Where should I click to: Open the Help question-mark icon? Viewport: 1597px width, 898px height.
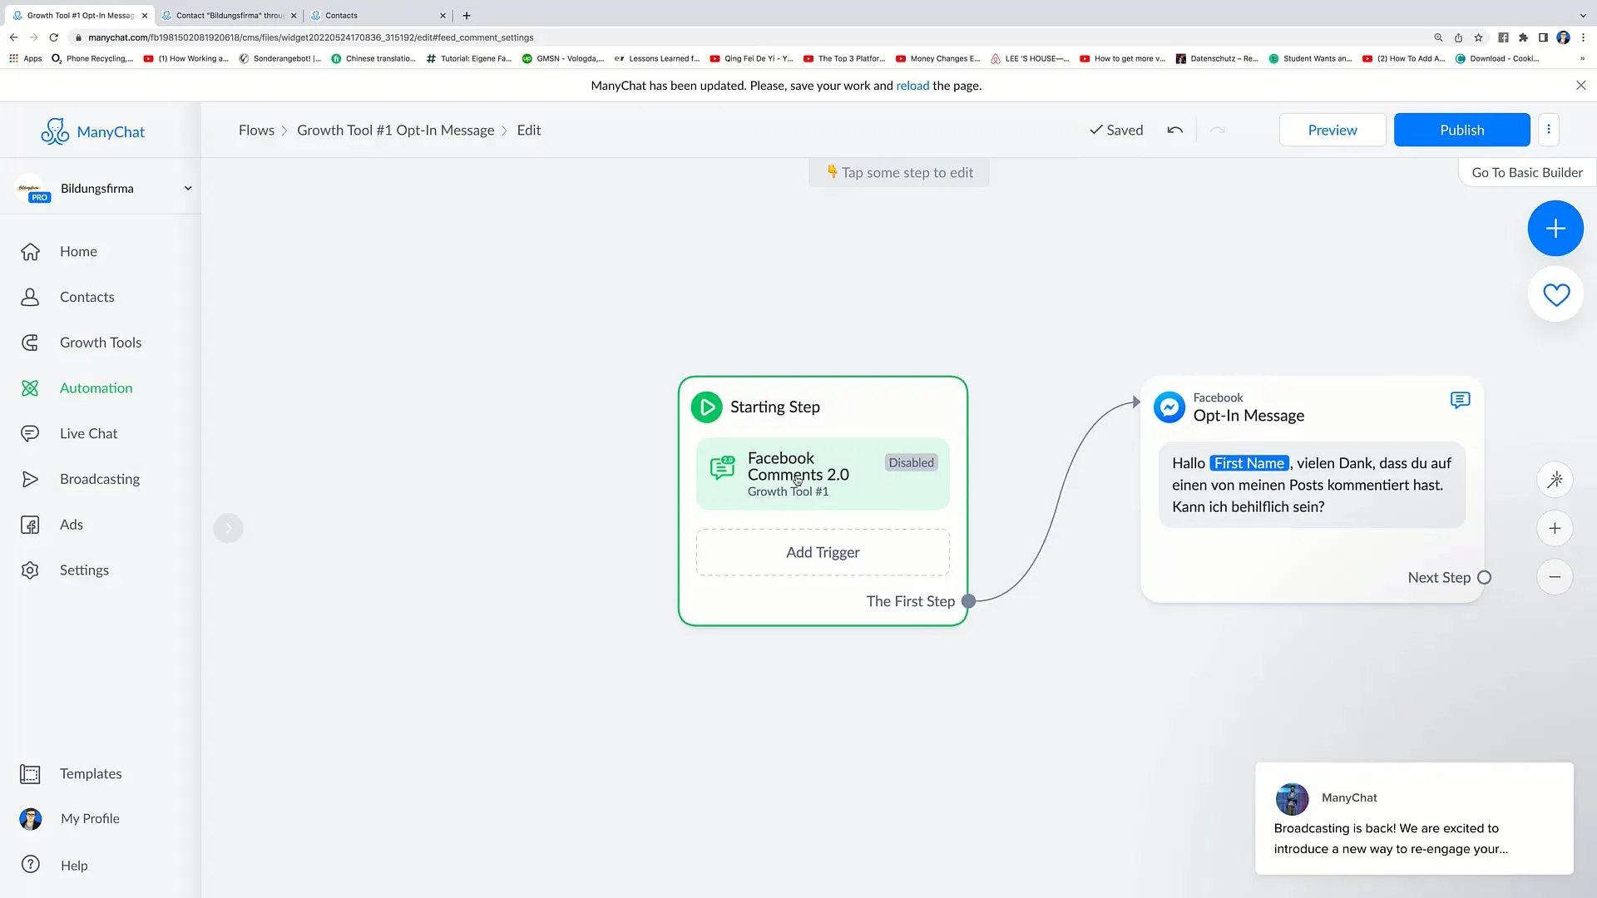30,865
